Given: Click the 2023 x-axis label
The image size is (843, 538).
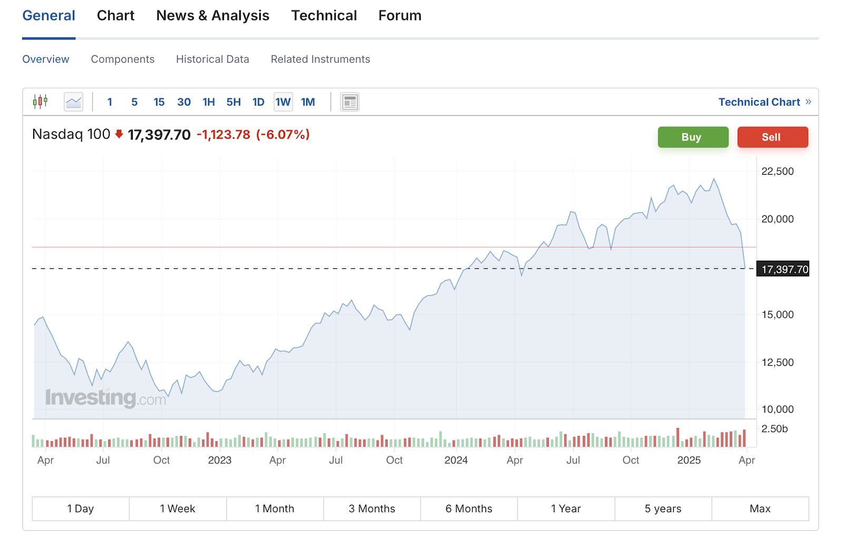Looking at the screenshot, I should tap(220, 460).
